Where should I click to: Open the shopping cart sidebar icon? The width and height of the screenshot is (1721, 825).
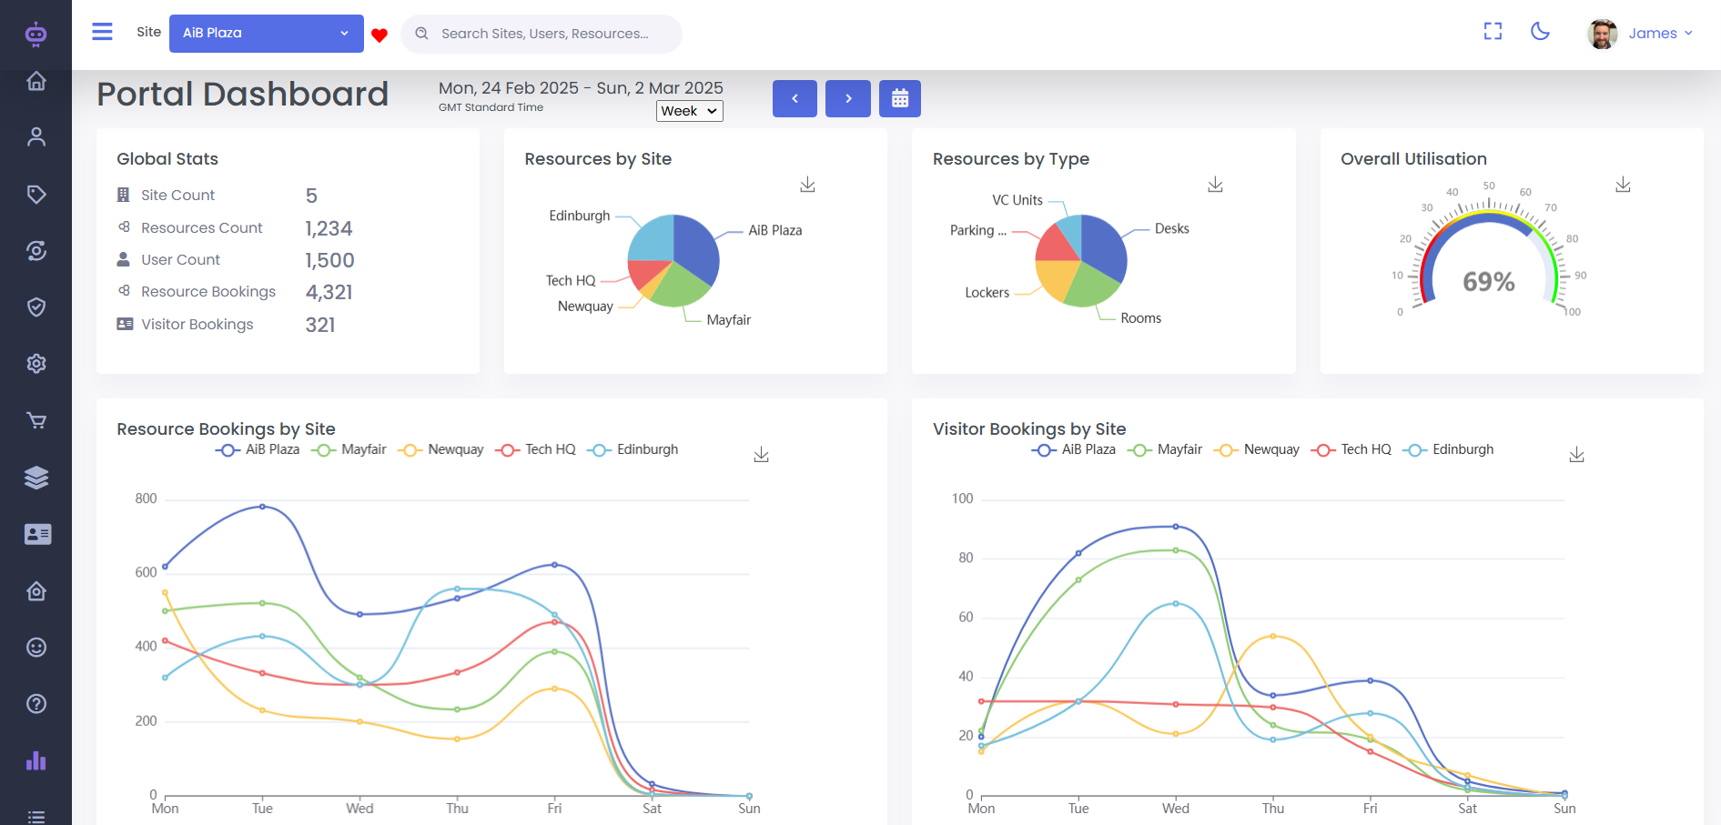36,420
